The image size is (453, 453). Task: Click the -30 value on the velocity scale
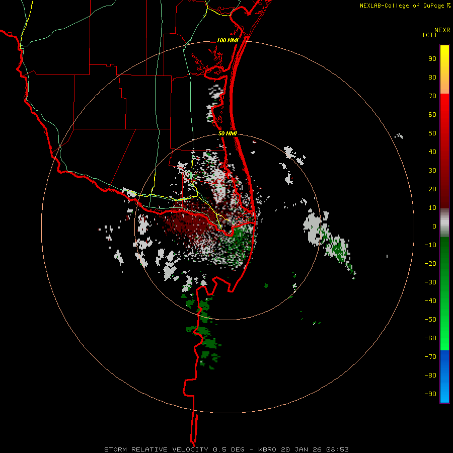coord(430,282)
